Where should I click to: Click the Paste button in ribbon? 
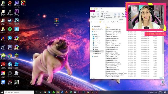point(102,15)
